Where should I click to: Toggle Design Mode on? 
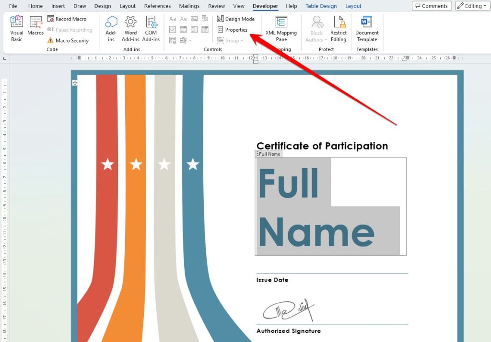click(x=236, y=19)
